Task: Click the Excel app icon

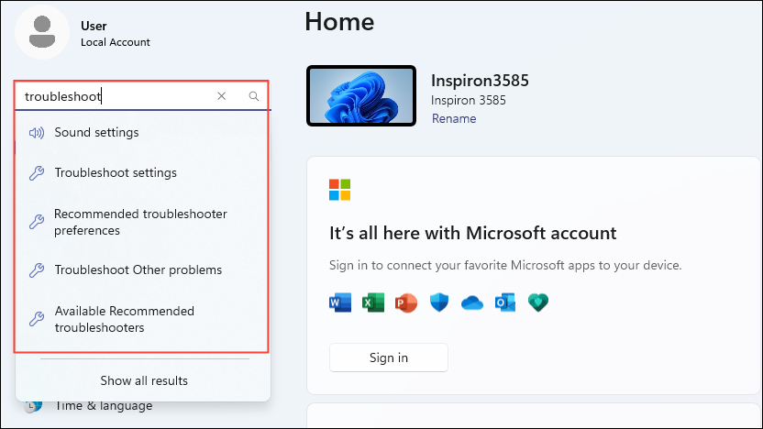Action: tap(373, 302)
